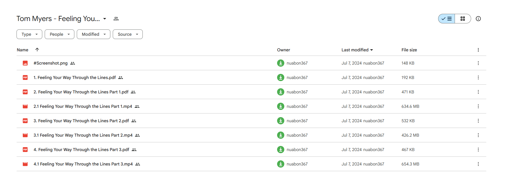
Task: Click the 467 KB file size cell
Action: (408, 150)
